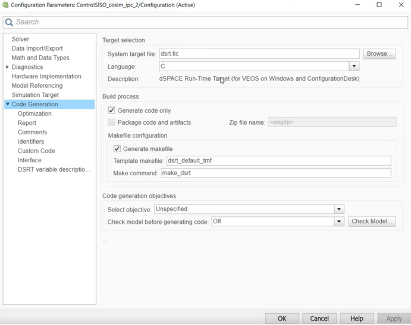Open the Hardware Implementation page

[x=46, y=77]
